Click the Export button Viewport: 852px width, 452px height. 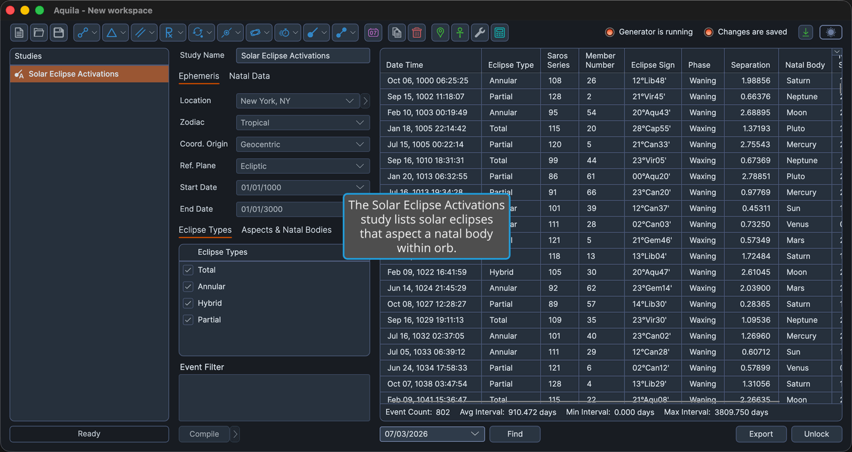tap(761, 434)
